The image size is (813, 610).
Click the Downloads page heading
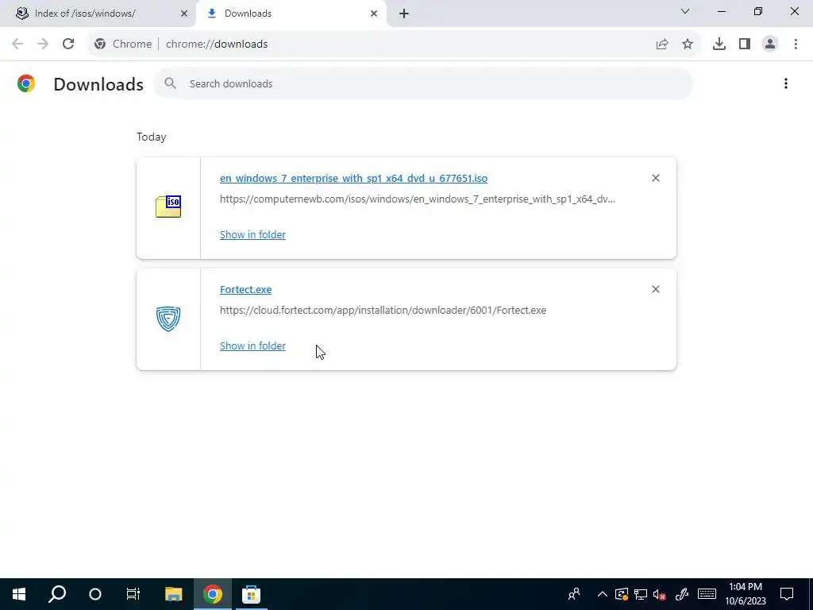pos(98,84)
